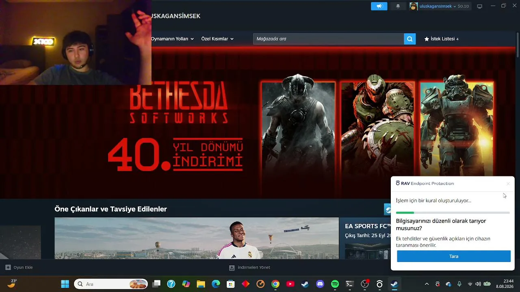Open the EA Sports FC featured image
This screenshot has height=292, width=520.
(x=197, y=238)
